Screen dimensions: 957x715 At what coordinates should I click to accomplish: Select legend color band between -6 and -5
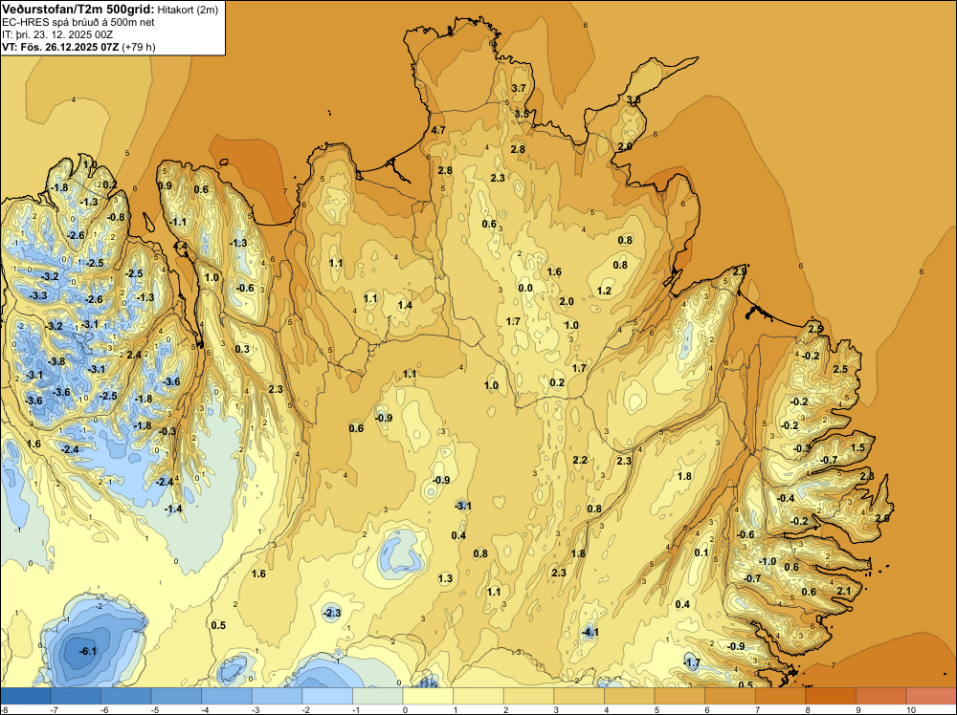[125, 696]
